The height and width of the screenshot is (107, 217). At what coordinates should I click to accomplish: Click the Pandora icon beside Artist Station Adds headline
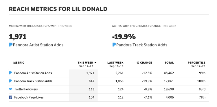(x=11, y=45)
